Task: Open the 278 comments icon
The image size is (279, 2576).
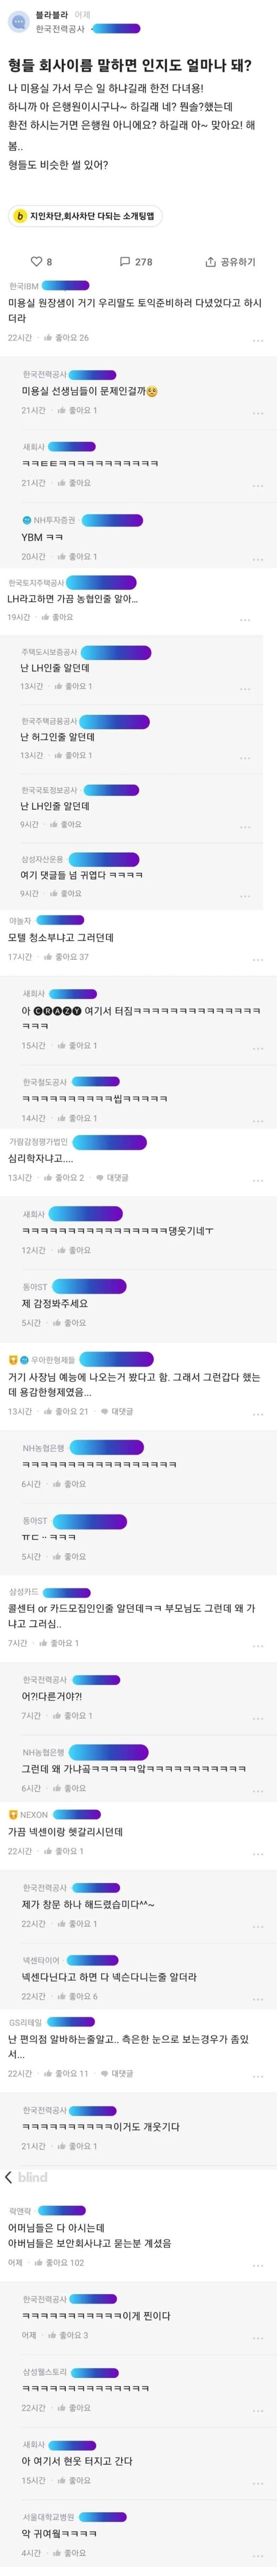Action: [x=125, y=262]
